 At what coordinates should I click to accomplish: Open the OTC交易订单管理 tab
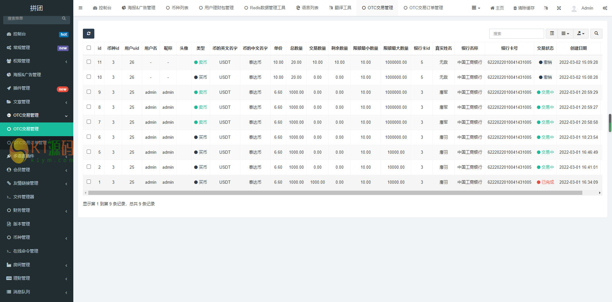coord(423,8)
